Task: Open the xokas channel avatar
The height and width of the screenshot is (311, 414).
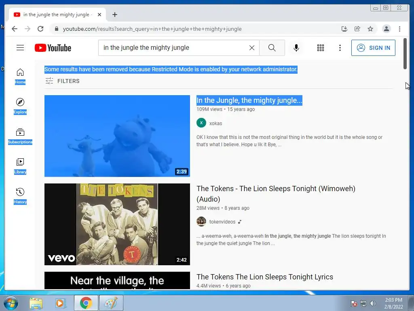Action: tap(201, 123)
